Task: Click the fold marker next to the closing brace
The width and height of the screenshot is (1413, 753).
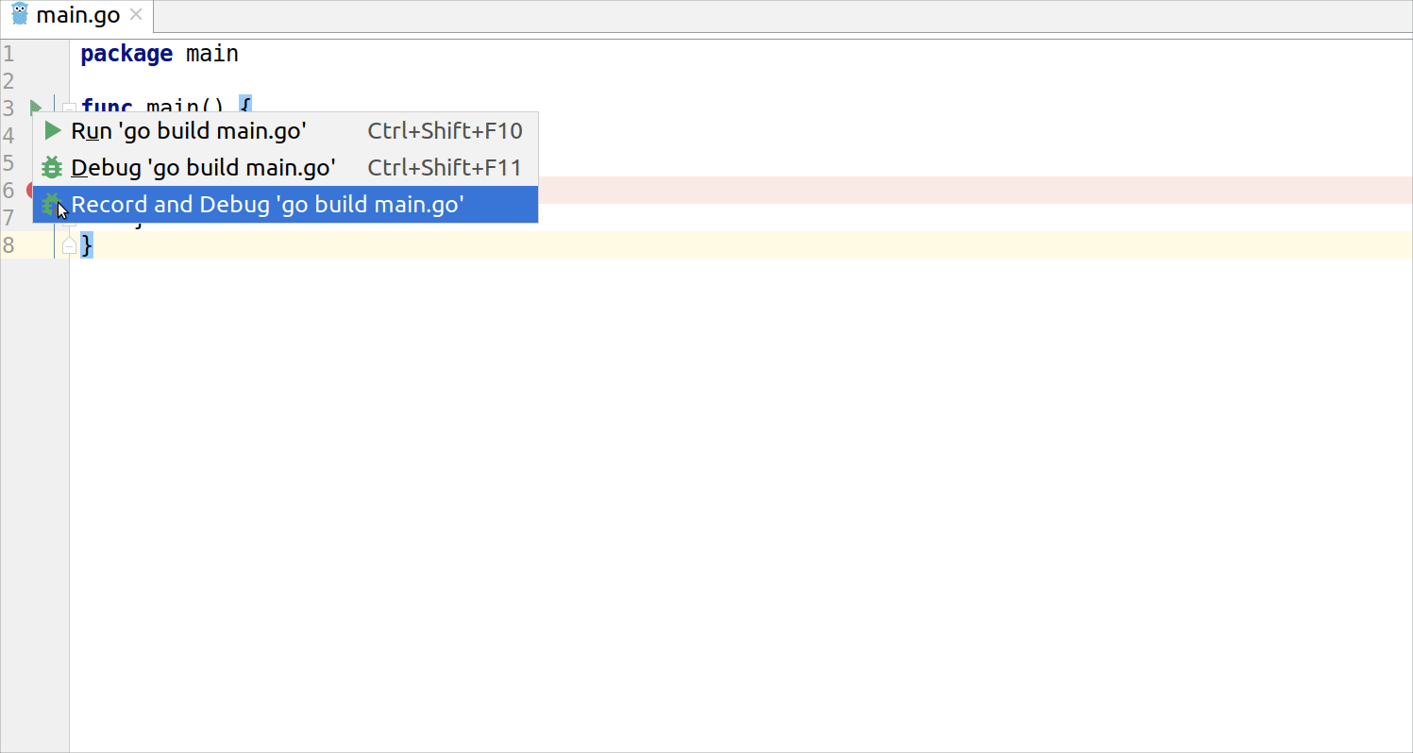Action: click(69, 244)
